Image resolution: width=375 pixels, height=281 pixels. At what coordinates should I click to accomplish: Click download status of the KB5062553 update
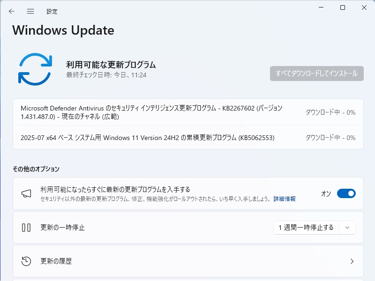click(330, 138)
